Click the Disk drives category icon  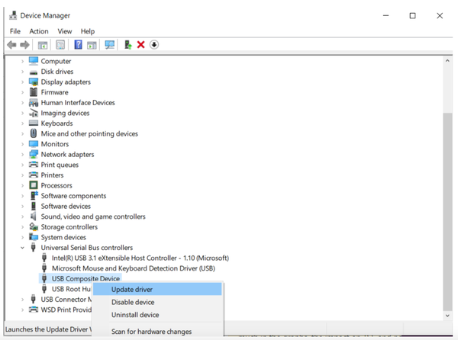tap(34, 72)
